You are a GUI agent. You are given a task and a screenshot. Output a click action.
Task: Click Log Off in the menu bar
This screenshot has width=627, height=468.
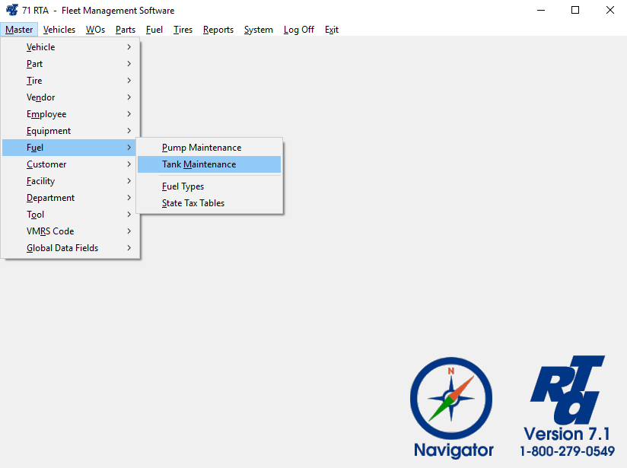point(298,30)
